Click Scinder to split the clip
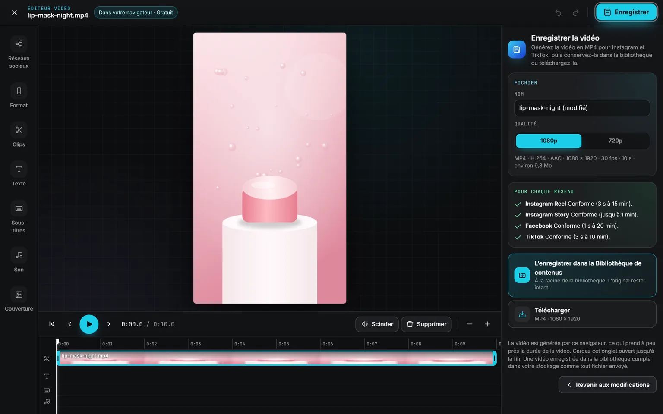Viewport: 663px width, 414px height. [377, 324]
